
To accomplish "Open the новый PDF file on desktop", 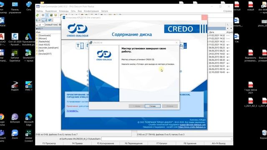I will point(250,6).
